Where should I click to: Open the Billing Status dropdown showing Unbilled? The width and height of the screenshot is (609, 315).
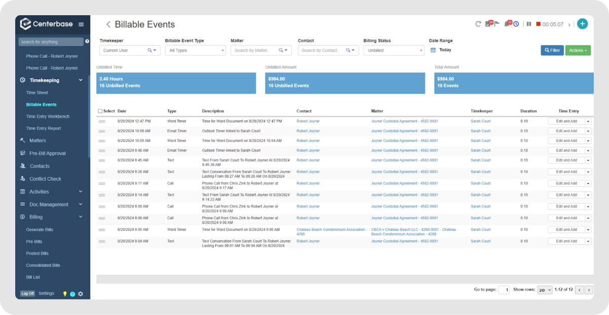pyautogui.click(x=394, y=50)
